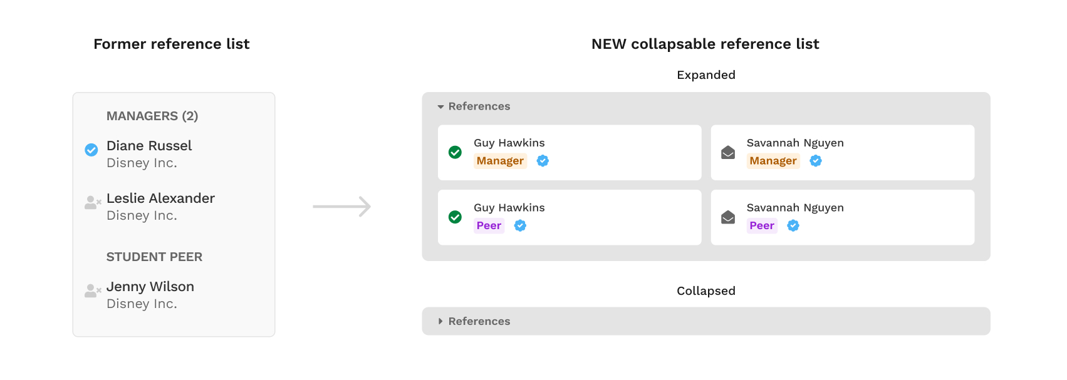Click blue verified check beside Diane Russel
This screenshot has height=380, width=1067.
pos(91,150)
